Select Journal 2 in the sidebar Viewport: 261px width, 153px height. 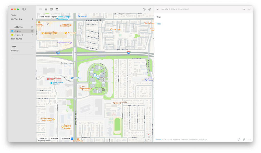pyautogui.click(x=18, y=35)
